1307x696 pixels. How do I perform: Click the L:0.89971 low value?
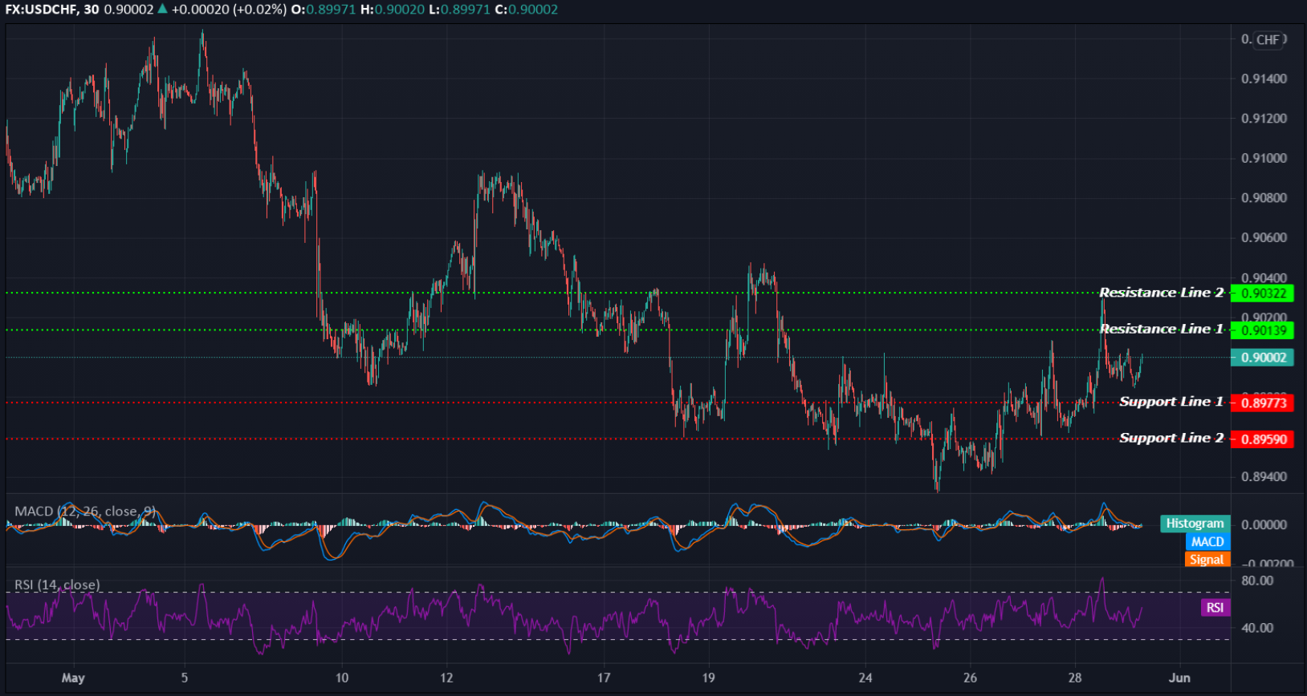[x=459, y=10]
